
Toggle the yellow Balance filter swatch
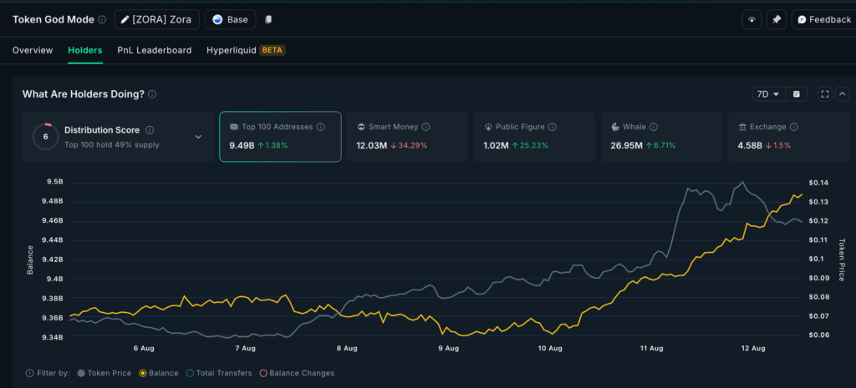click(x=144, y=373)
